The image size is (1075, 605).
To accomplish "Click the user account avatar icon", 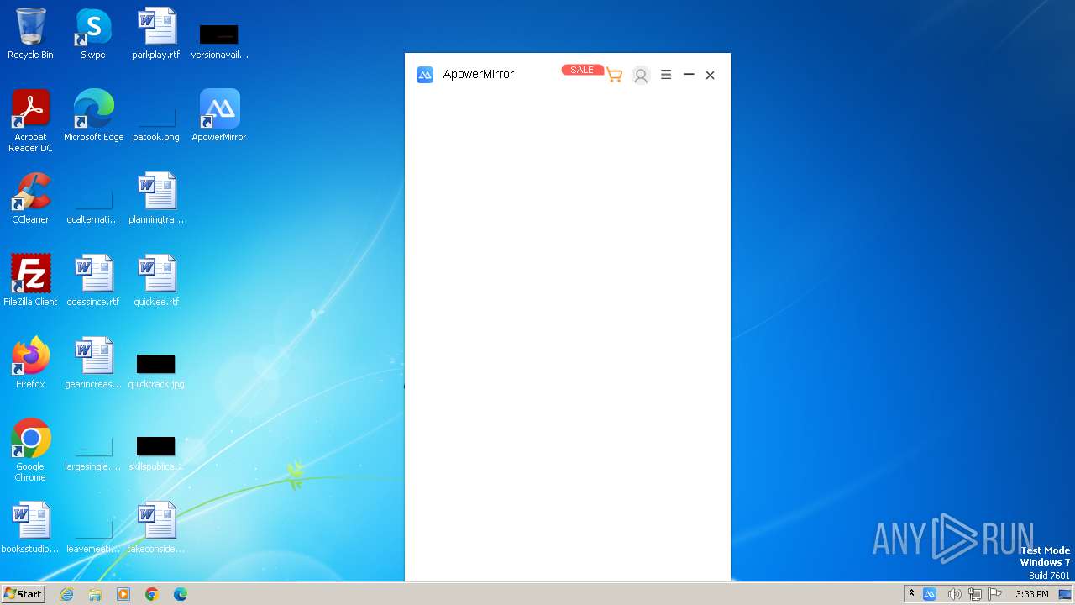I will pos(641,76).
